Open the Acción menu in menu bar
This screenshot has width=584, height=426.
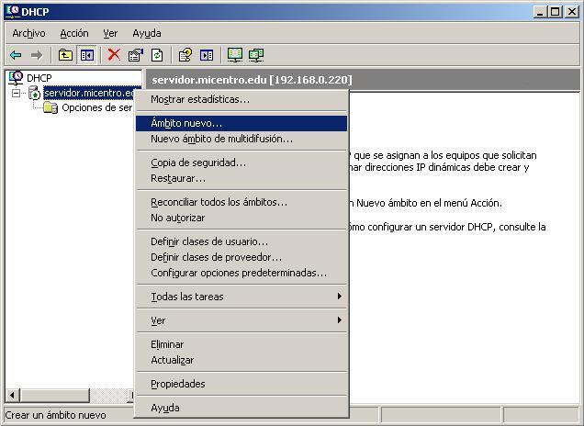[x=74, y=33]
